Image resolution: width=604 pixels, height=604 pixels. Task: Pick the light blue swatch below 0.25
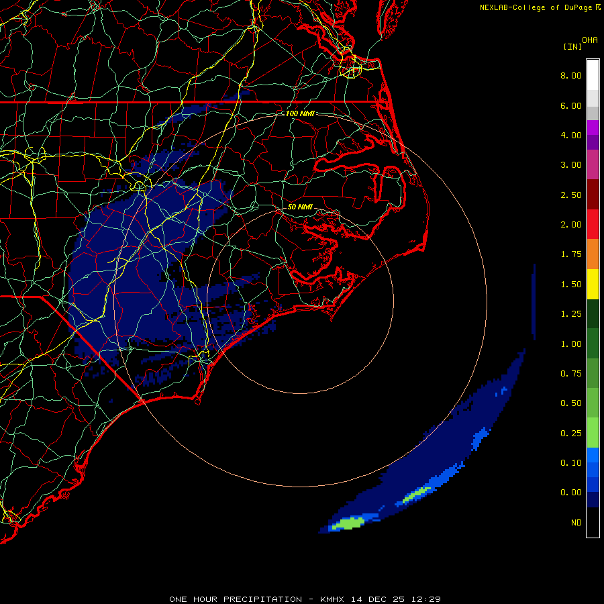tap(593, 455)
